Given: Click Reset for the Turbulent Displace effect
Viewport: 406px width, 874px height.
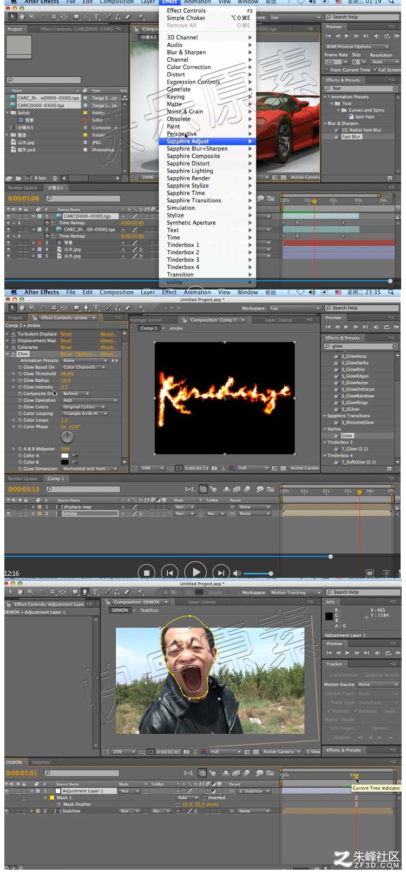Looking at the screenshot, I should (66, 334).
